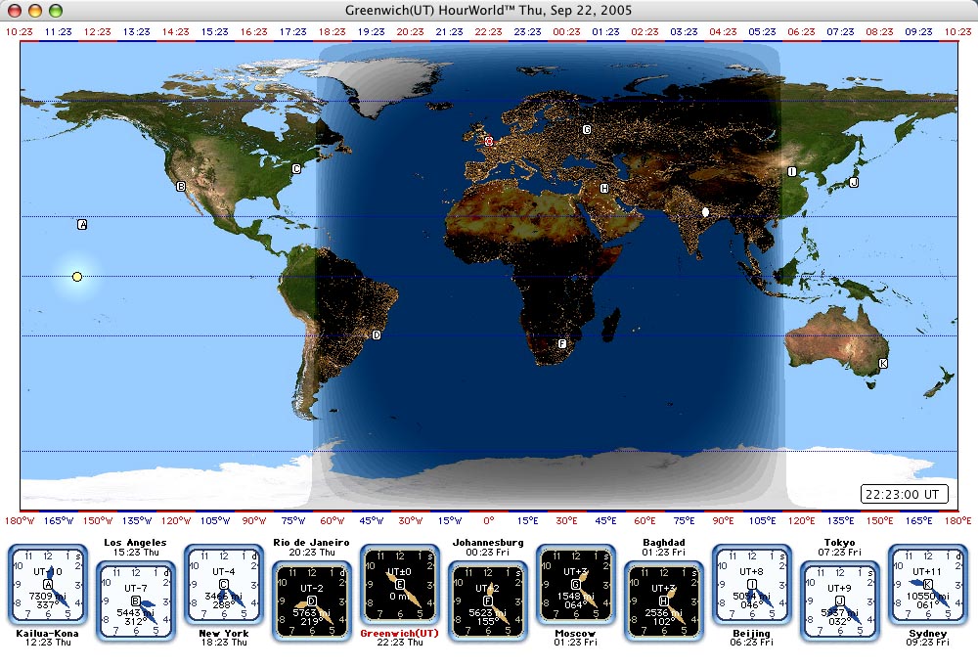Click 14:23 in the top hour scale
Image resolution: width=978 pixels, height=667 pixels.
[175, 31]
